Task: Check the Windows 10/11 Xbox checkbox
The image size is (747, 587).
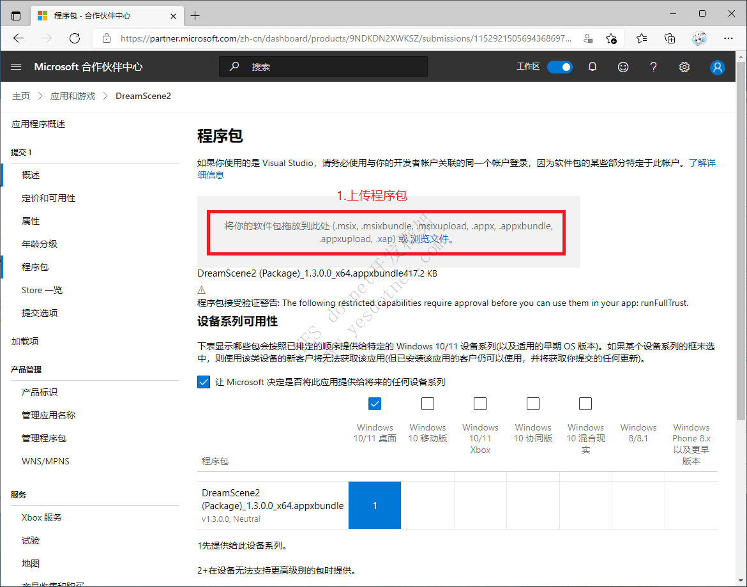Action: (480, 404)
